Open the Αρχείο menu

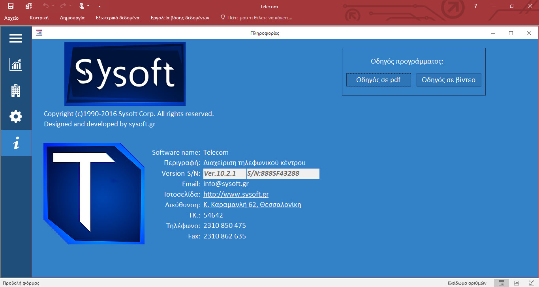11,18
